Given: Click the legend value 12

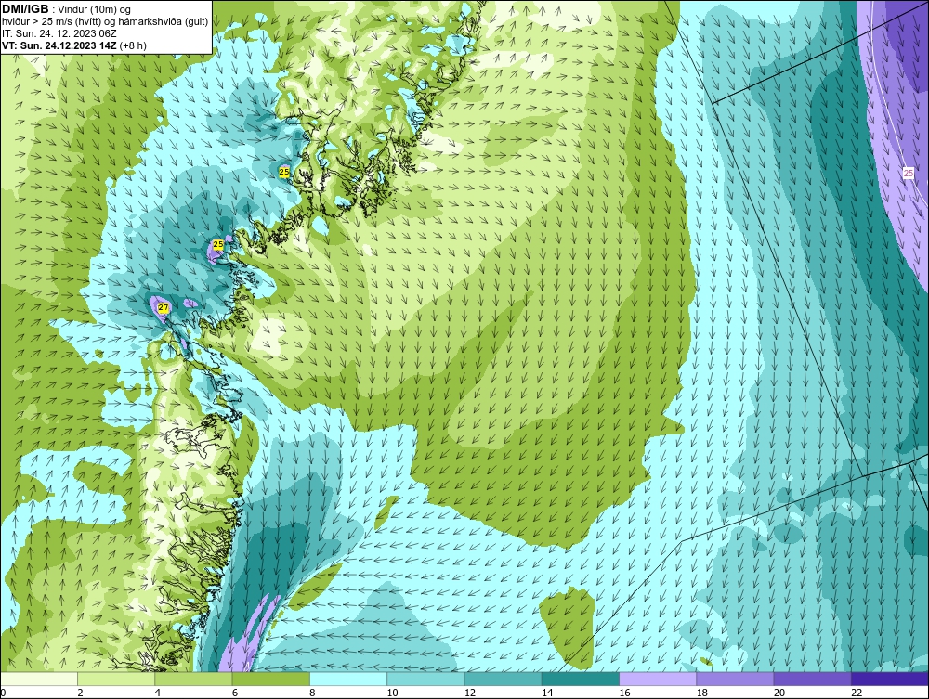Looking at the screenshot, I should point(469,693).
